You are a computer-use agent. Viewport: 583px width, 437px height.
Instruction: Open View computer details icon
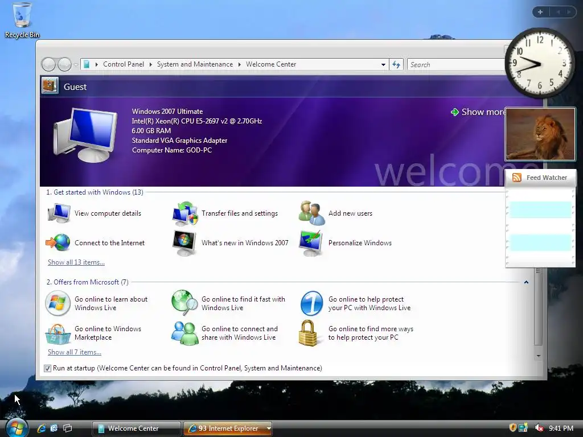coord(59,213)
